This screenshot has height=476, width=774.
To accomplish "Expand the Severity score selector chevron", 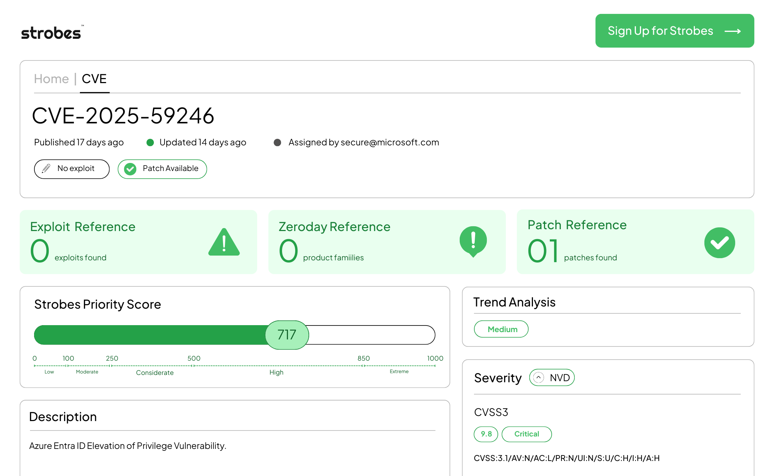I will click(538, 378).
